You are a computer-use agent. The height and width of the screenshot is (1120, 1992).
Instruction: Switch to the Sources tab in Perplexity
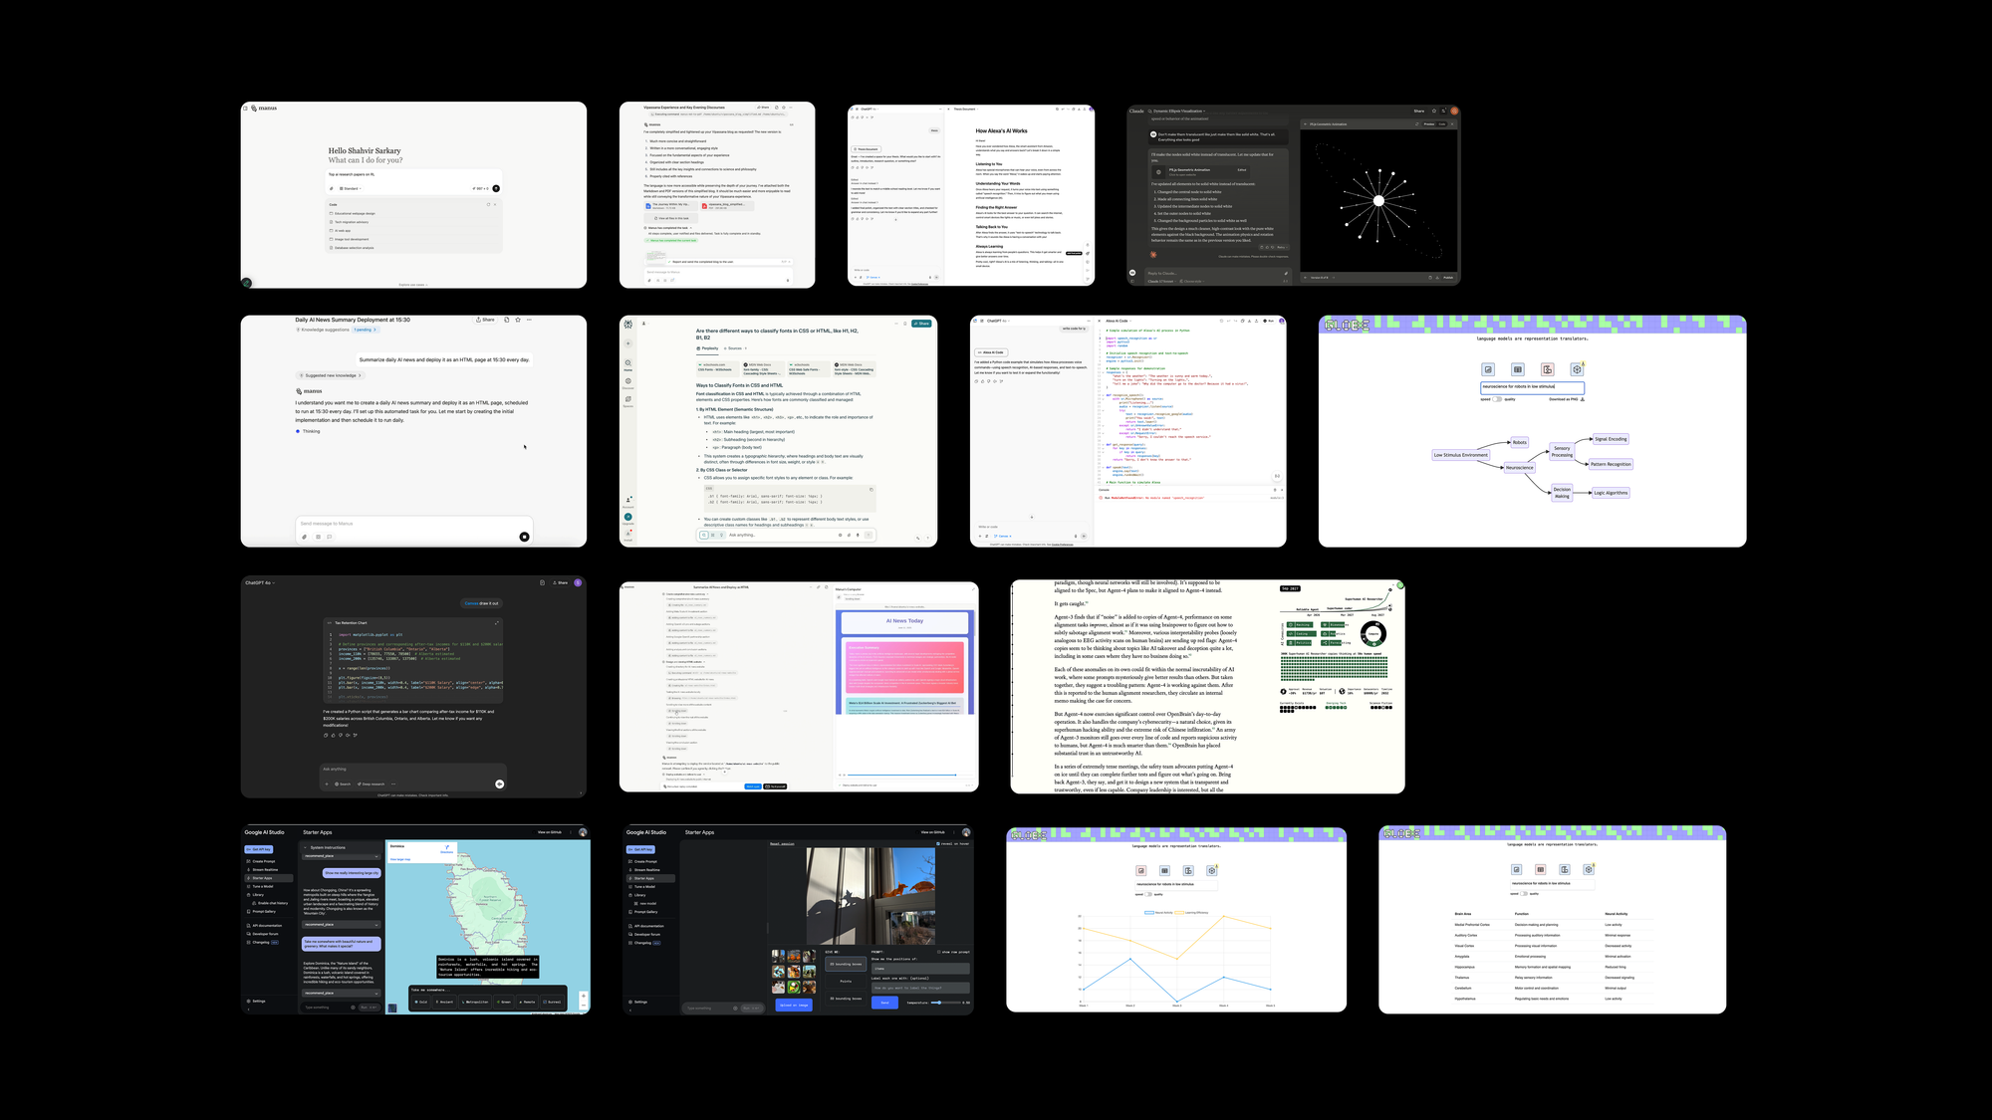click(735, 348)
